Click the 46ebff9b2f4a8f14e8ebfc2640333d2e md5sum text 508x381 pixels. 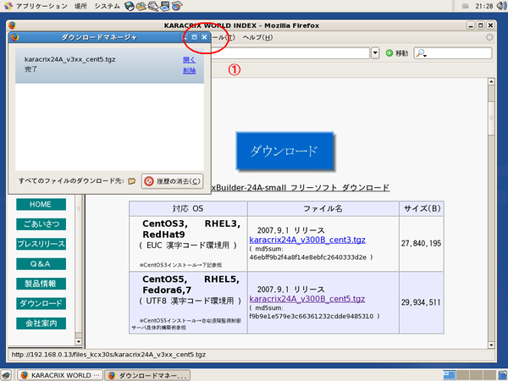click(x=308, y=257)
